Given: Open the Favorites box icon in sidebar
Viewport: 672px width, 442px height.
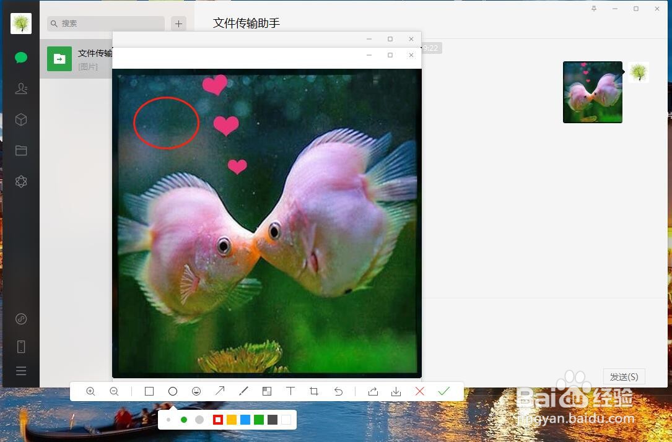Looking at the screenshot, I should pyautogui.click(x=21, y=119).
